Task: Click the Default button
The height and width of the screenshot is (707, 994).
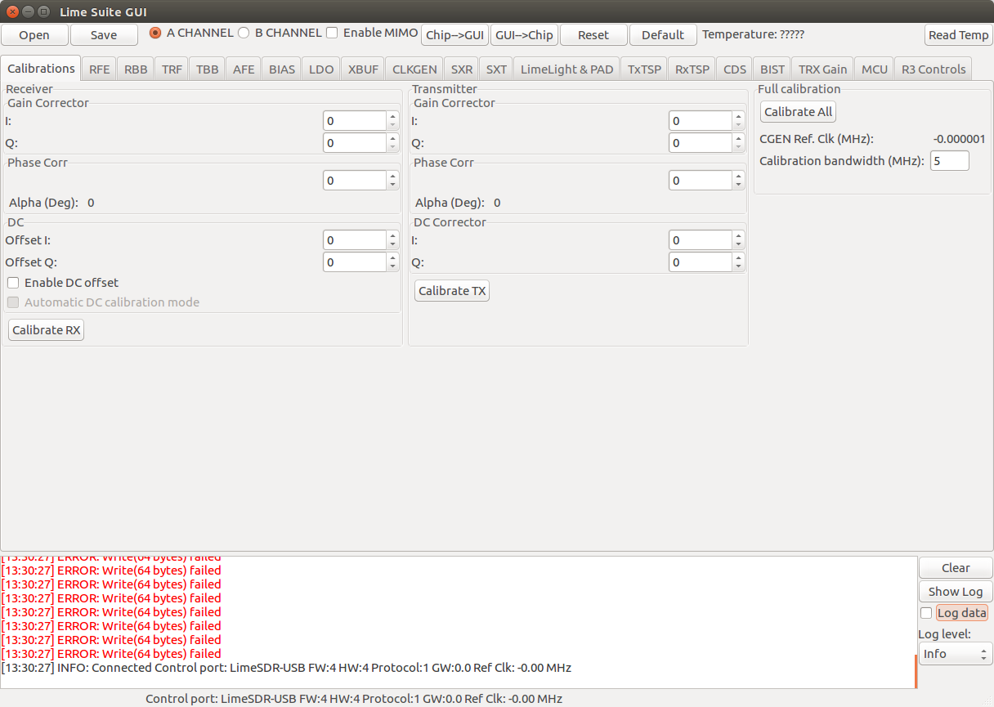Action: (x=663, y=35)
